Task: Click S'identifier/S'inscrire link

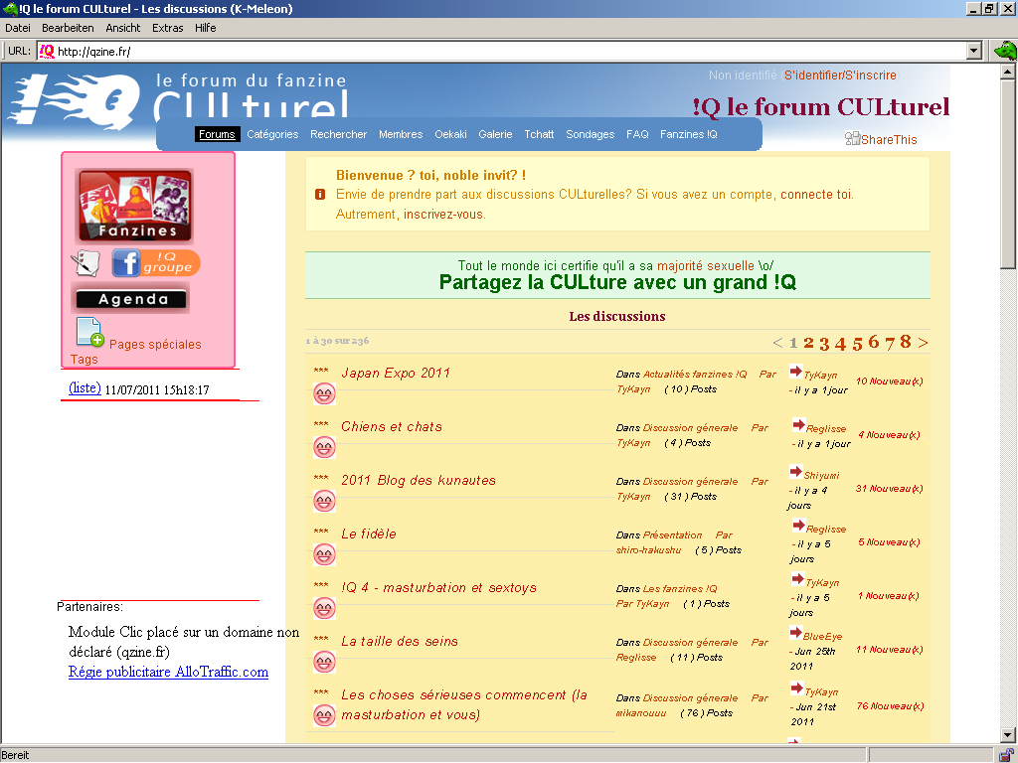Action: 840,76
